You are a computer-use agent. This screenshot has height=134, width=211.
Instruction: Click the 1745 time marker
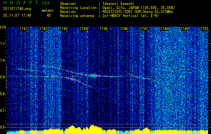click(104, 29)
